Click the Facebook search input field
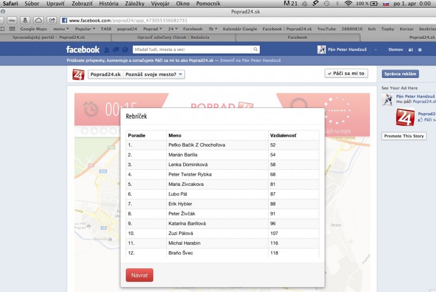Screen dimensions: 436x292 pyautogui.click(x=192, y=49)
